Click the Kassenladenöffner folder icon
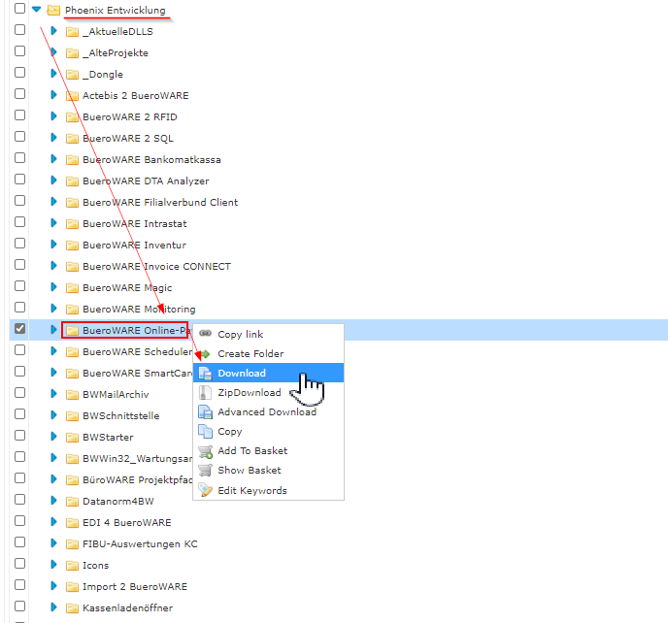The height and width of the screenshot is (623, 668). (x=73, y=608)
